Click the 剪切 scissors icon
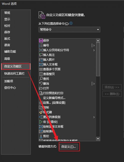 point(41,136)
